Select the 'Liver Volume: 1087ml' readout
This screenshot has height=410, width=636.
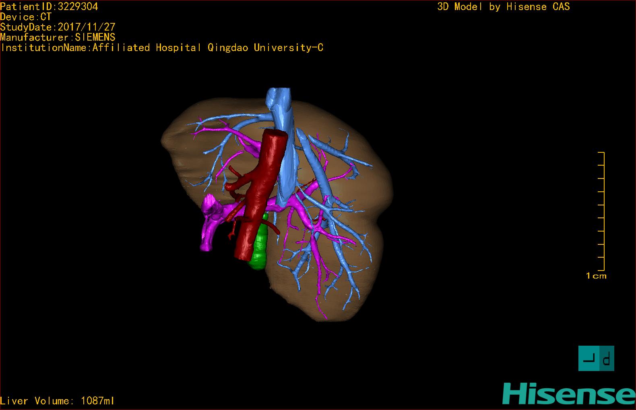(58, 401)
